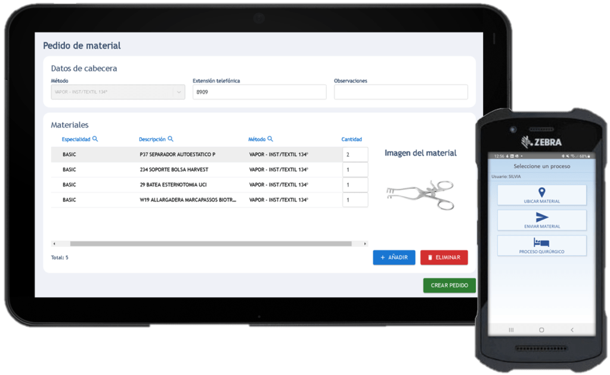The width and height of the screenshot is (610, 375).
Task: Click the search icon next to Método column
Action: tap(270, 139)
